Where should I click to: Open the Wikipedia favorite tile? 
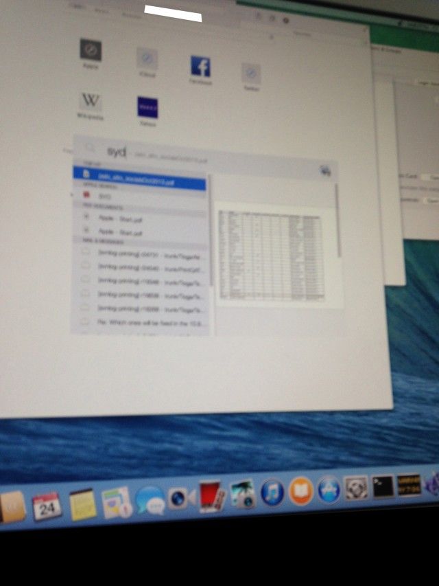click(91, 102)
